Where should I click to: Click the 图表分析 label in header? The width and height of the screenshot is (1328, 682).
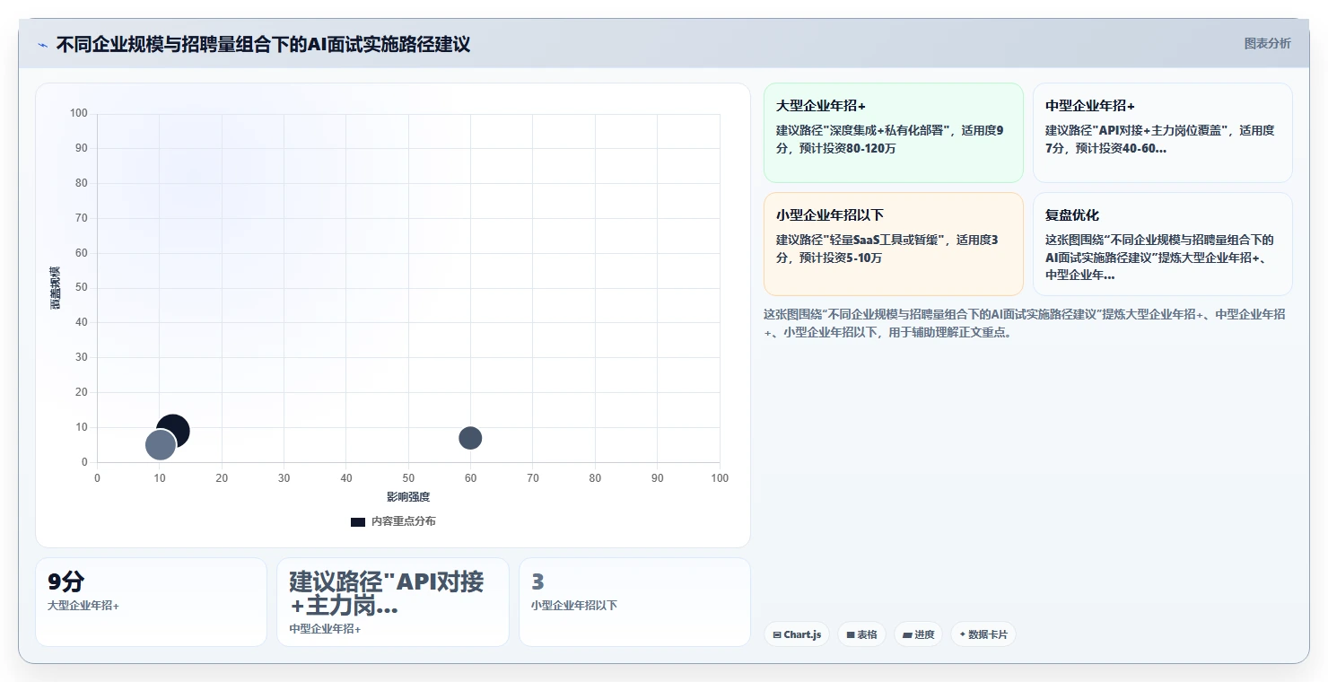click(x=1267, y=43)
